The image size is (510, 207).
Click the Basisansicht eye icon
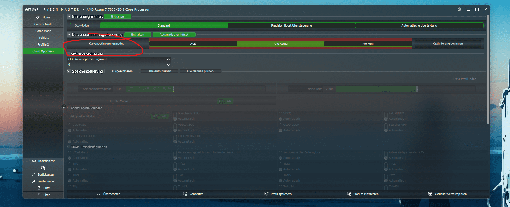pos(34,161)
